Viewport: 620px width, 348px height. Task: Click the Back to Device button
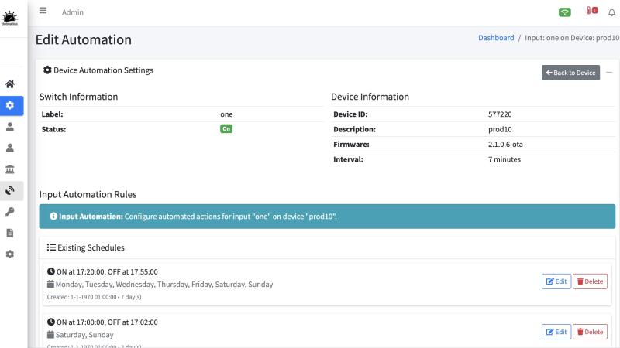click(x=570, y=72)
